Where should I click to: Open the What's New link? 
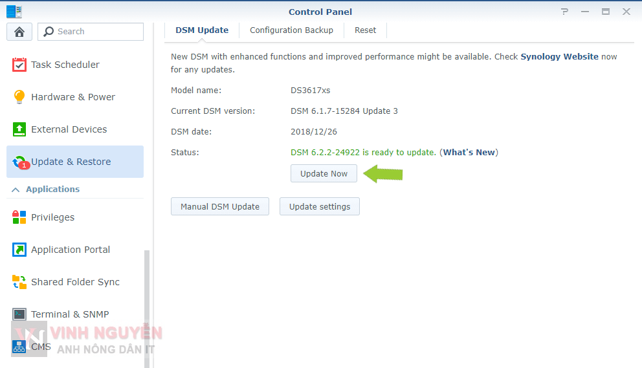pos(469,152)
